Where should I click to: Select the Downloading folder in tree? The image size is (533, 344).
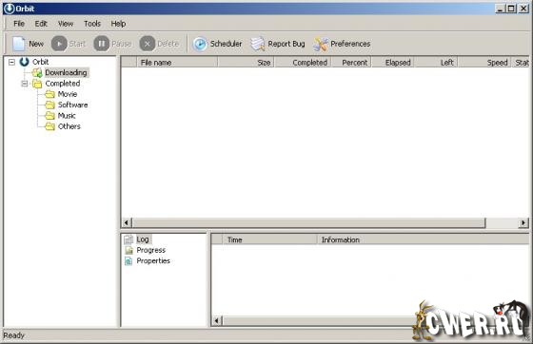[66, 72]
